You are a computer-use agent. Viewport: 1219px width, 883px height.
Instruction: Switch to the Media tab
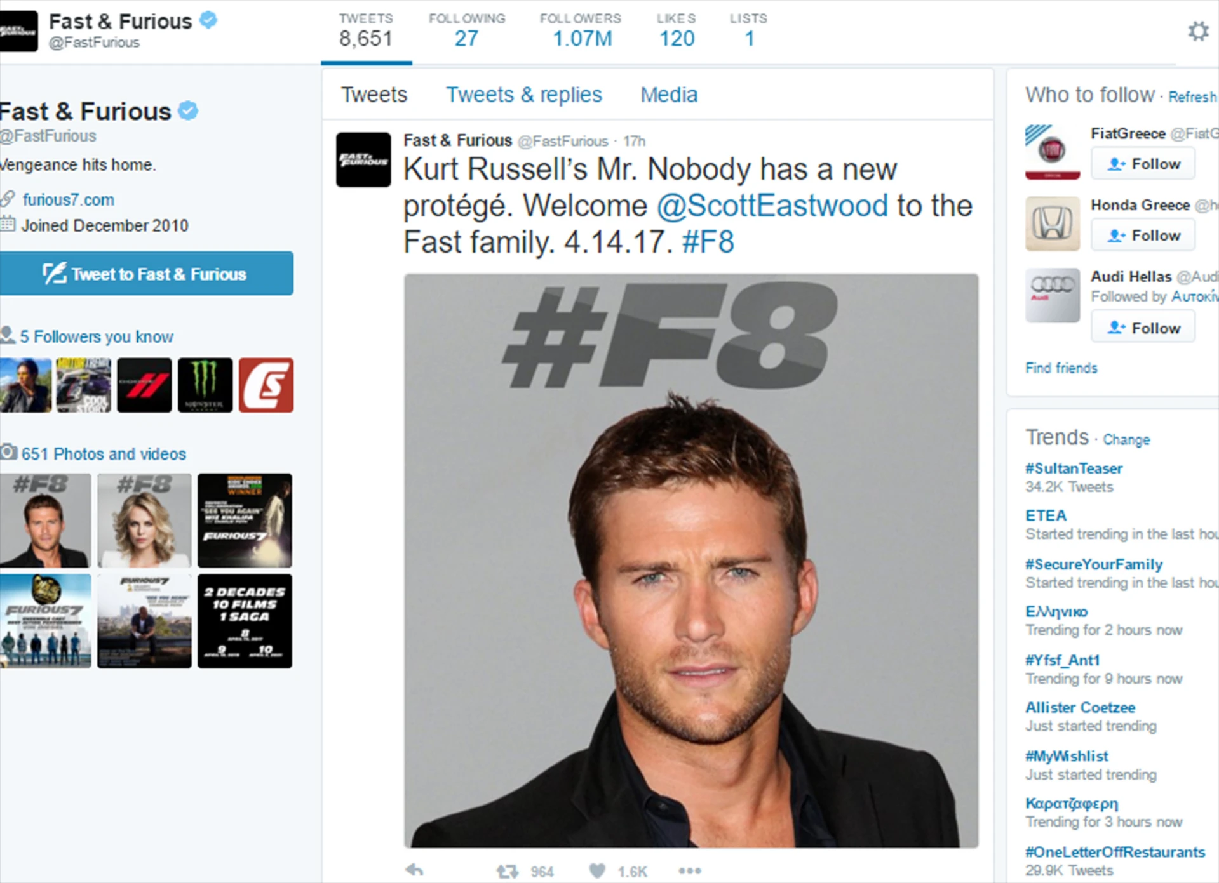(x=668, y=95)
